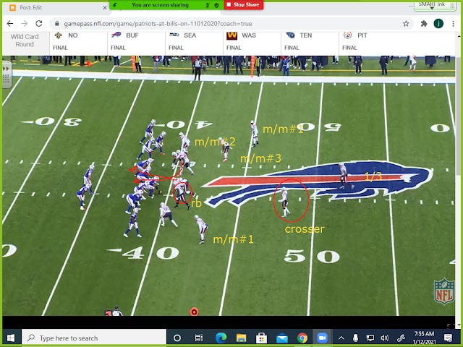The height and width of the screenshot is (347, 463).
Task: Open Microsoft Store from the taskbar
Action: click(261, 338)
